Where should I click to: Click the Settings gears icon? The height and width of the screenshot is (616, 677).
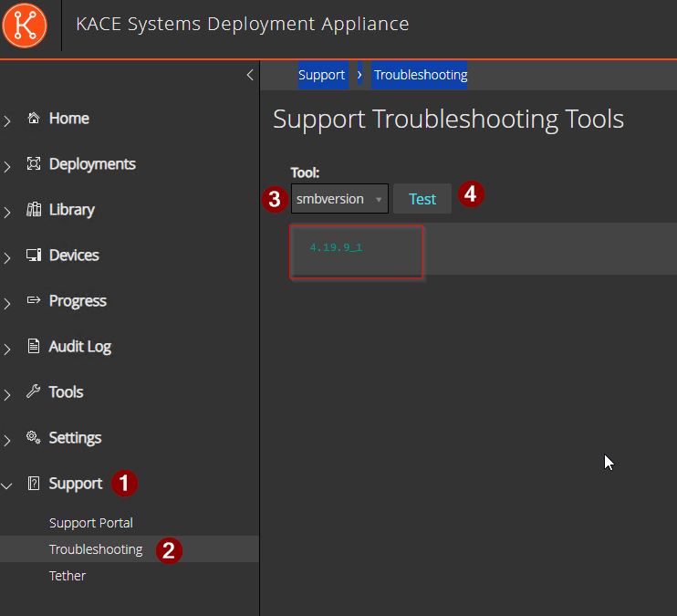click(x=33, y=437)
